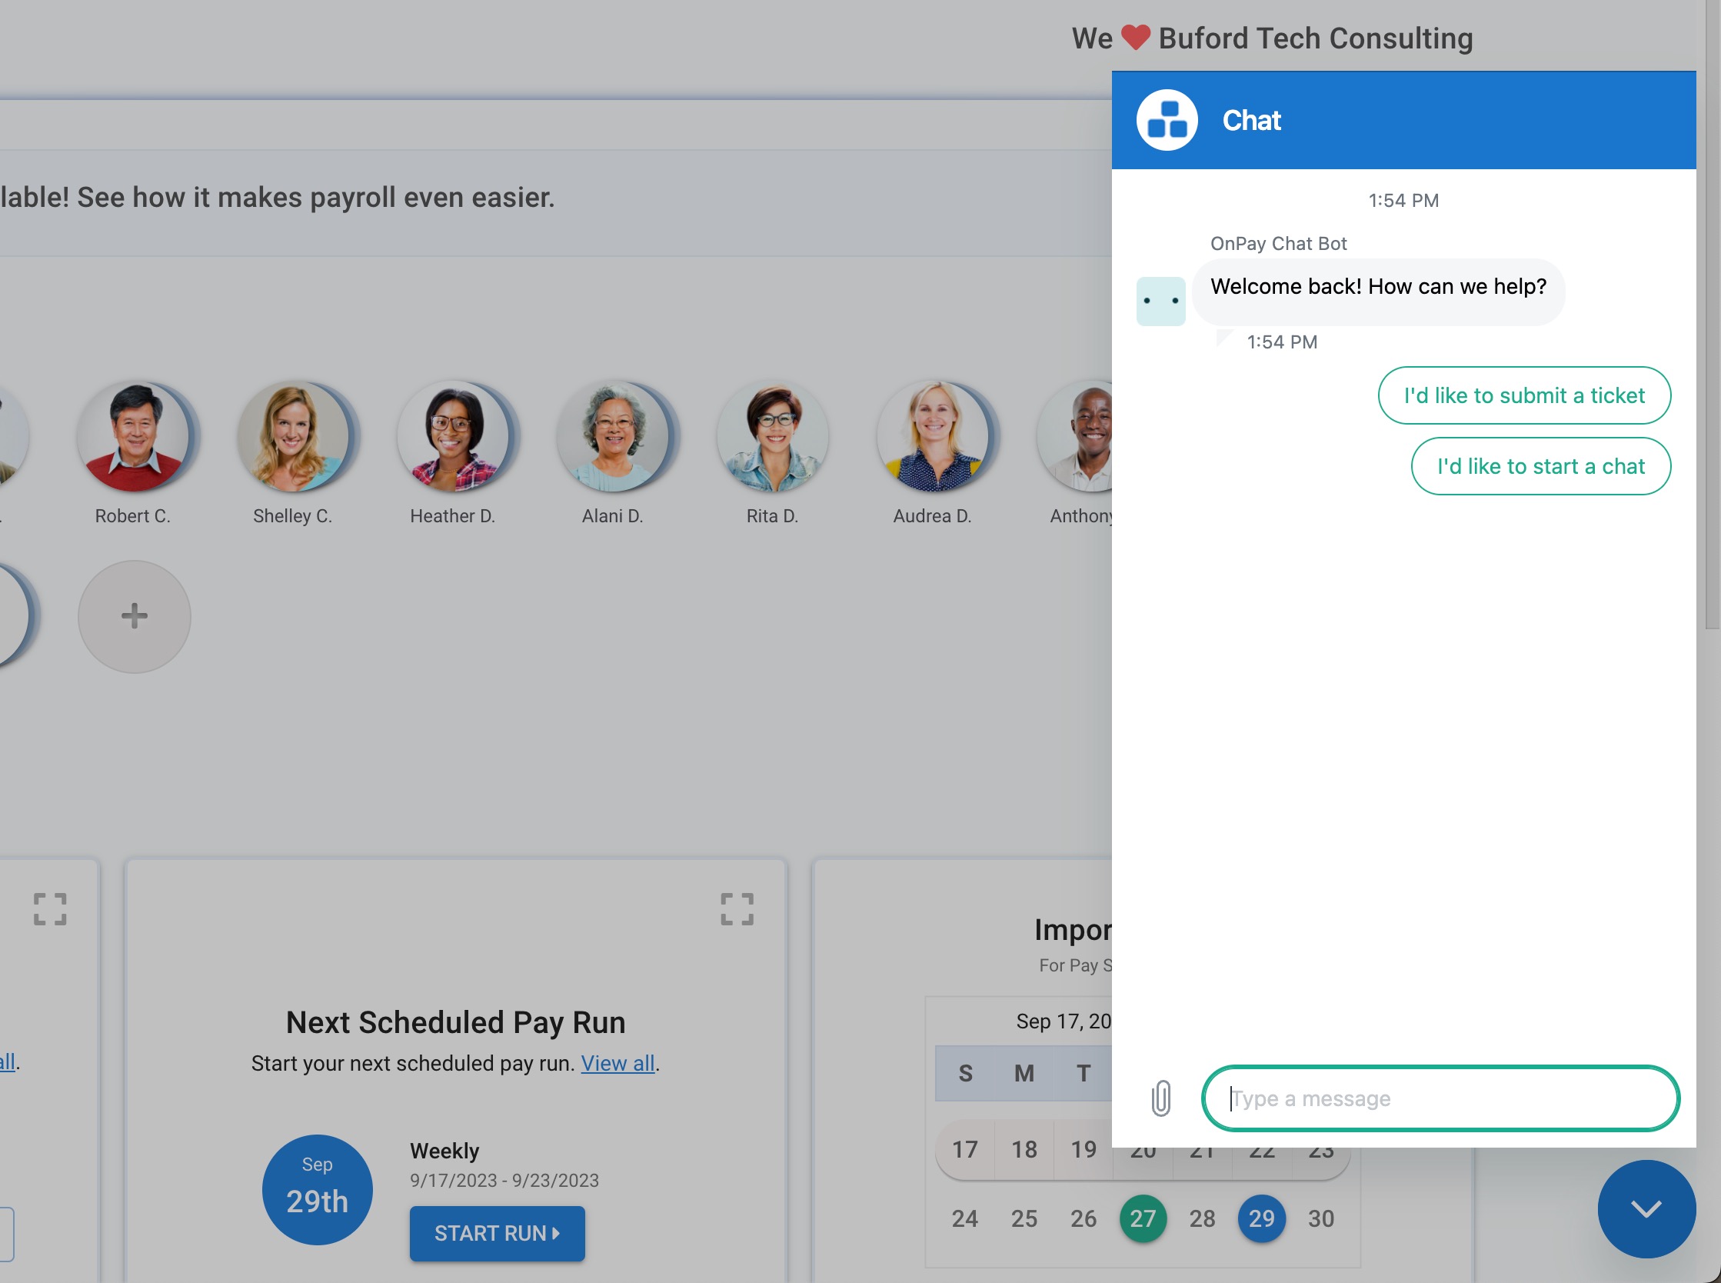Viewport: 1721px width, 1283px height.
Task: Open Rita D.'s employee profile photo
Action: click(772, 436)
